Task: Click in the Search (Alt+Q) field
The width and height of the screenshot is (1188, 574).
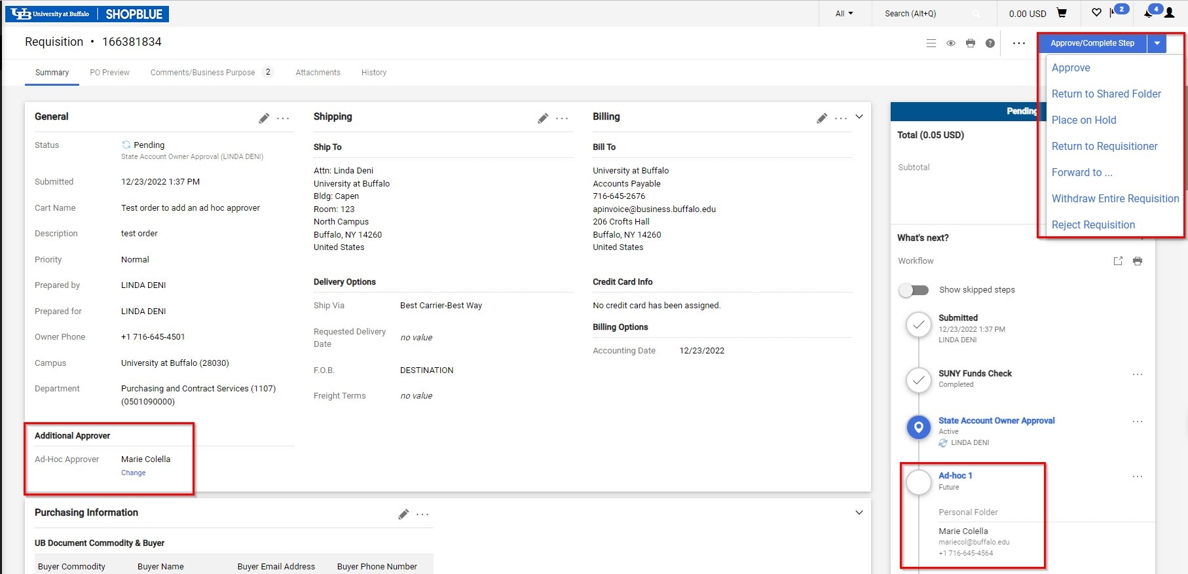Action: [926, 14]
